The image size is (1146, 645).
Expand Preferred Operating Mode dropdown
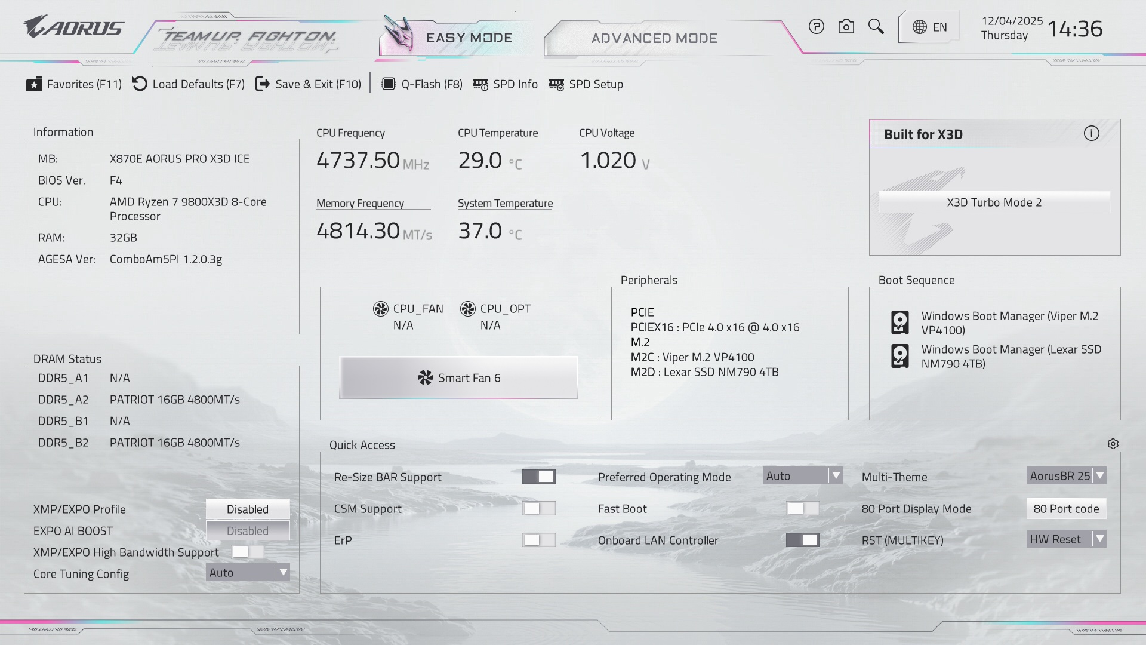[802, 476]
